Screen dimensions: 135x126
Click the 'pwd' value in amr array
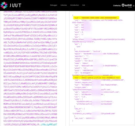click(78, 47)
